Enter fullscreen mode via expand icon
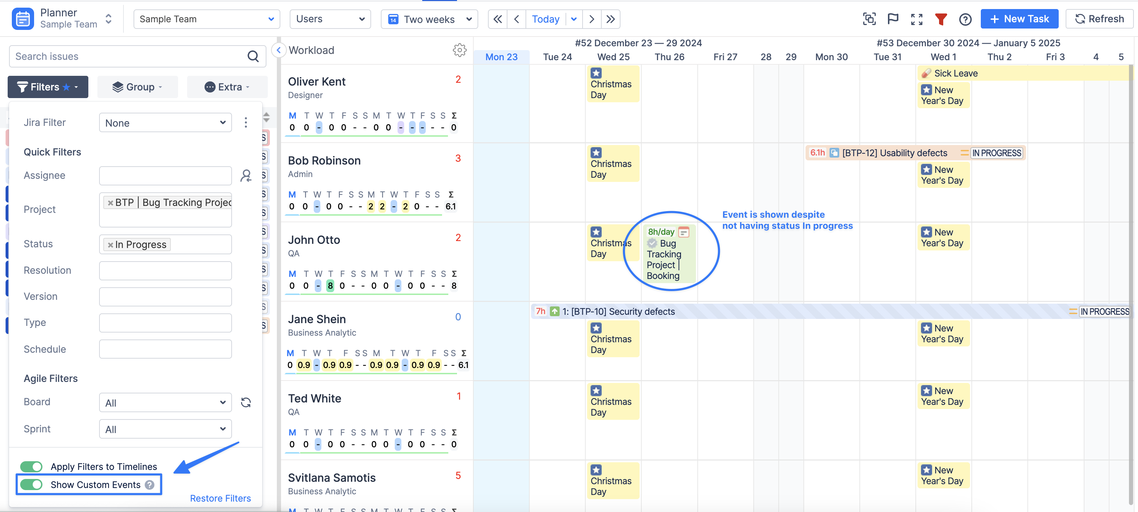The height and width of the screenshot is (512, 1138). pos(916,19)
